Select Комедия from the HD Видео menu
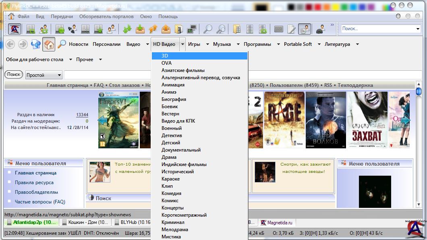 pyautogui.click(x=171, y=193)
